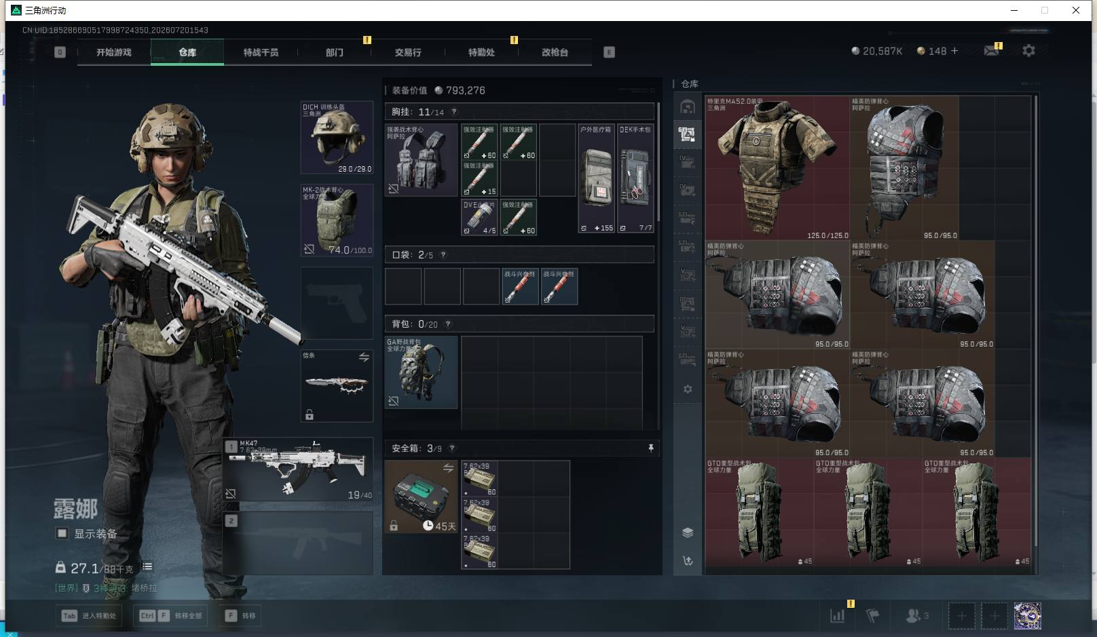The width and height of the screenshot is (1097, 637).
Task: Open the 口袋 help question mark
Action: (x=443, y=255)
